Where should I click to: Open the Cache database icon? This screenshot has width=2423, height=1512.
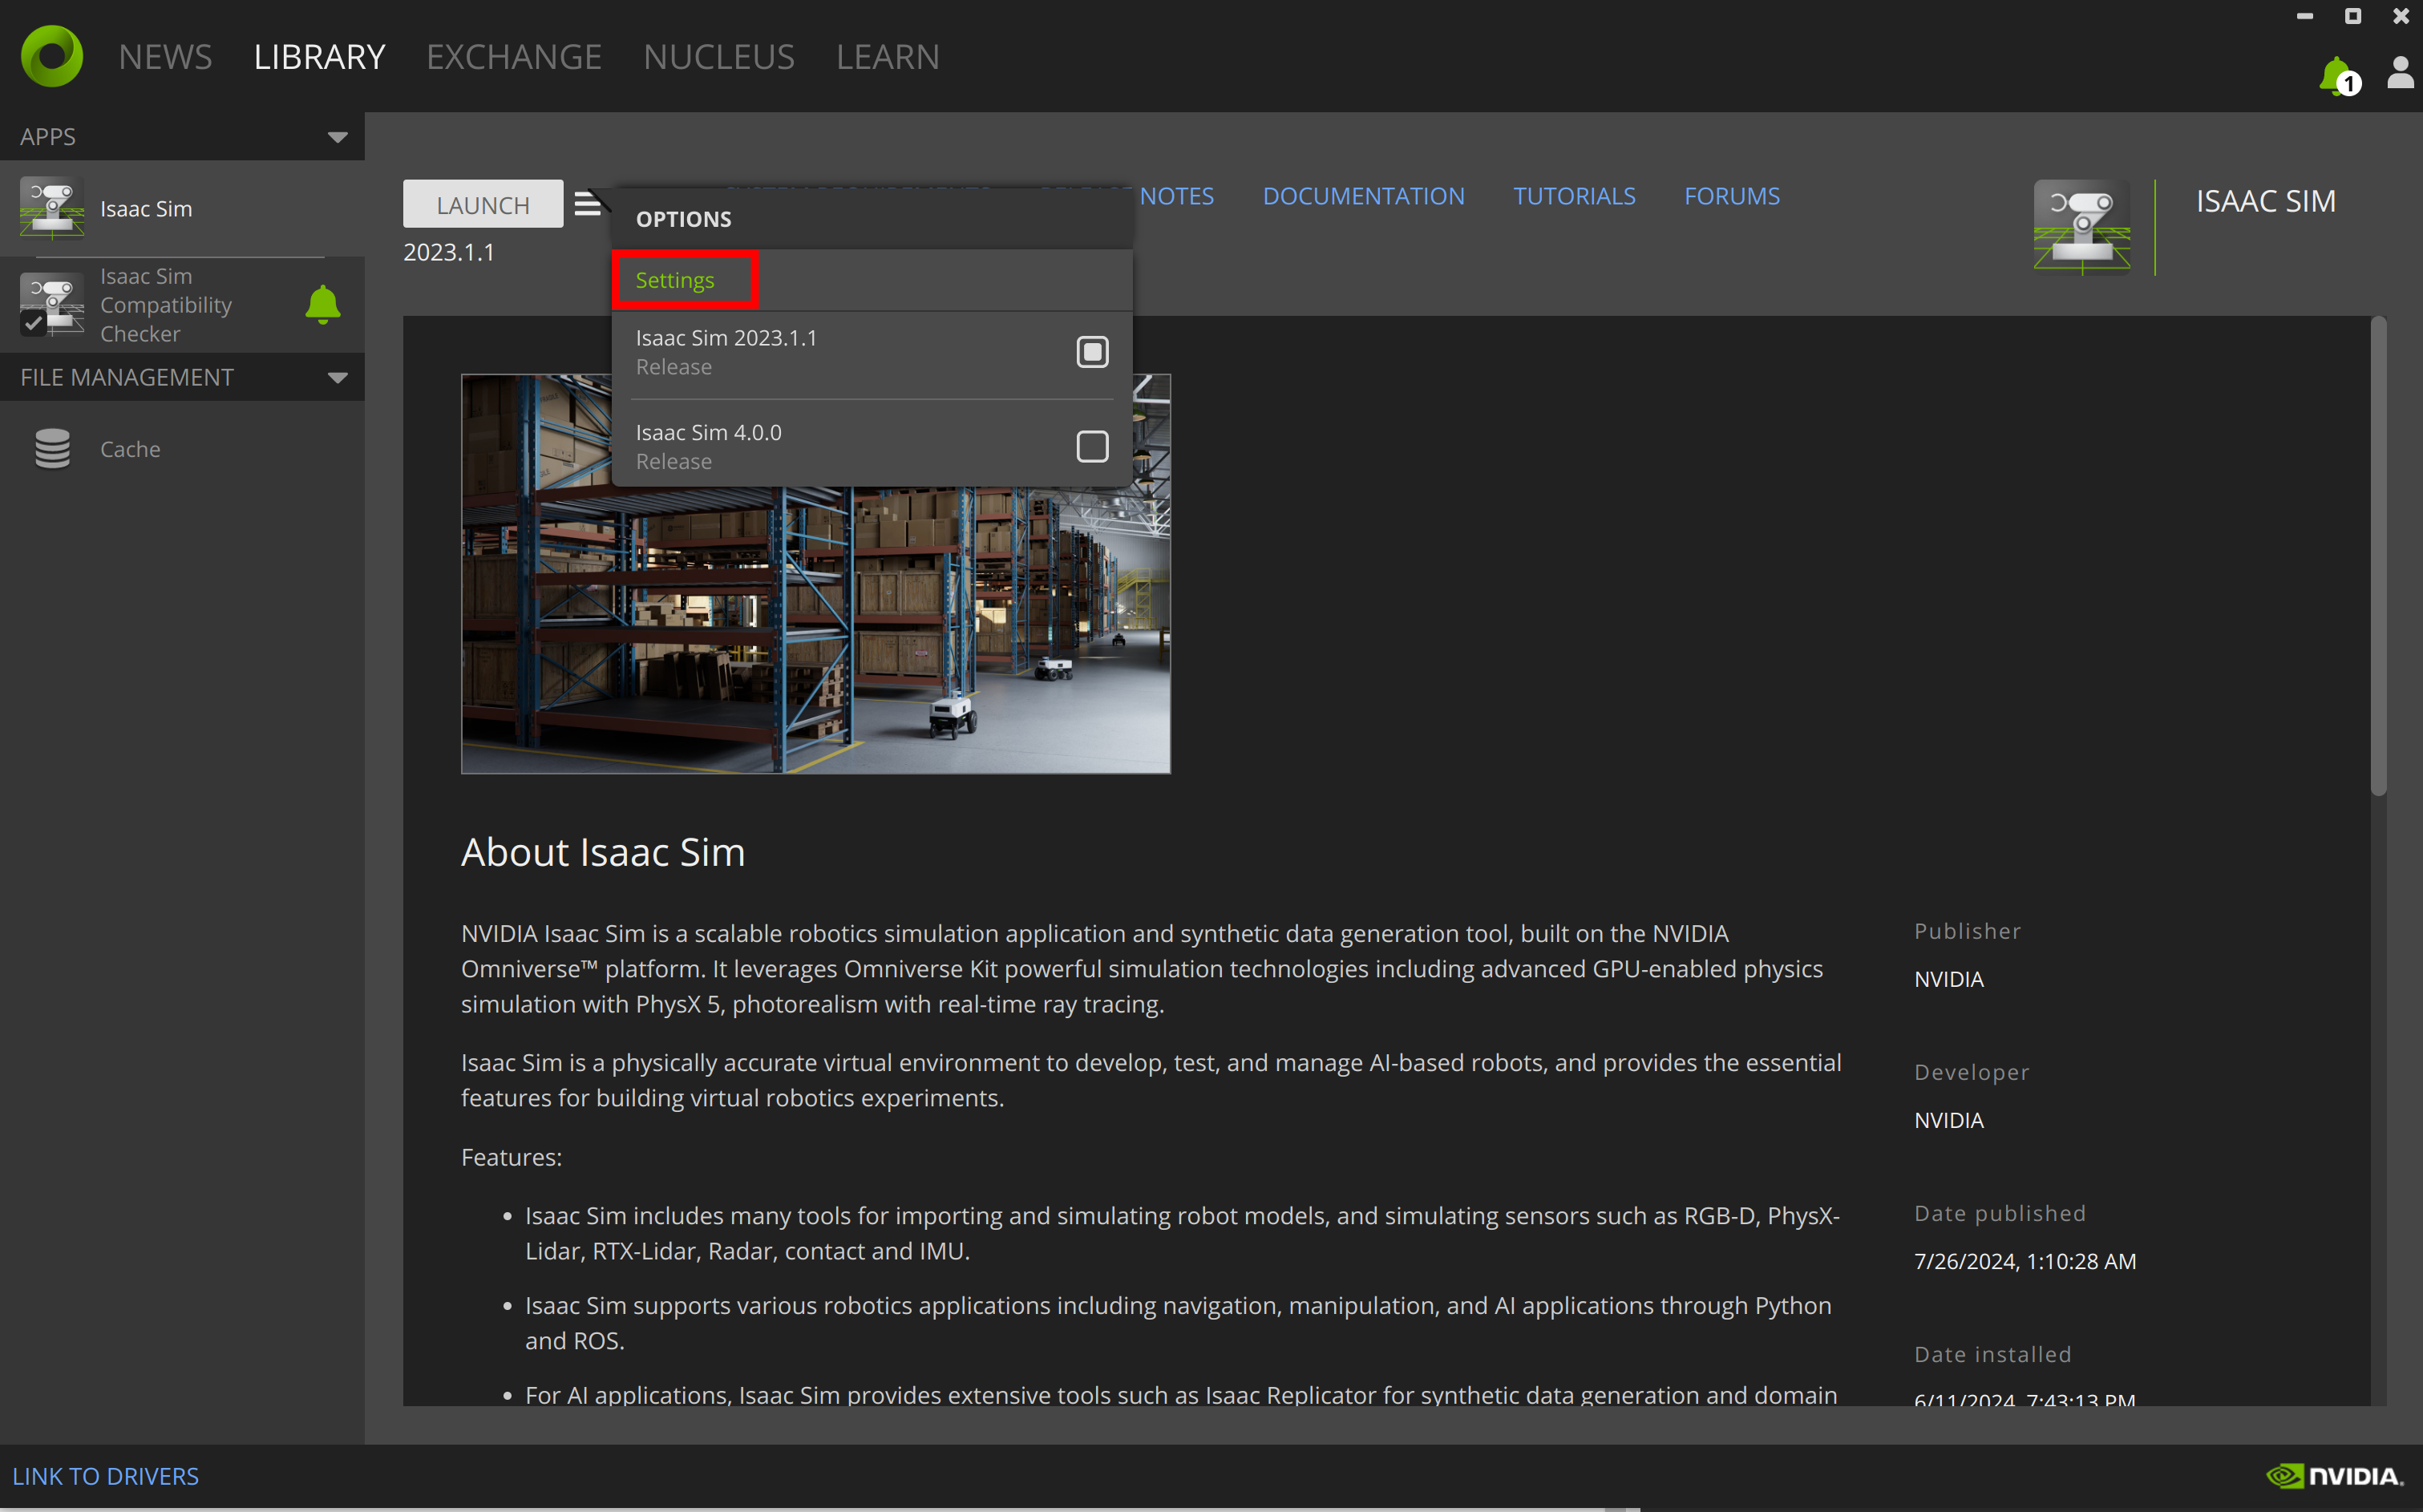tap(52, 449)
